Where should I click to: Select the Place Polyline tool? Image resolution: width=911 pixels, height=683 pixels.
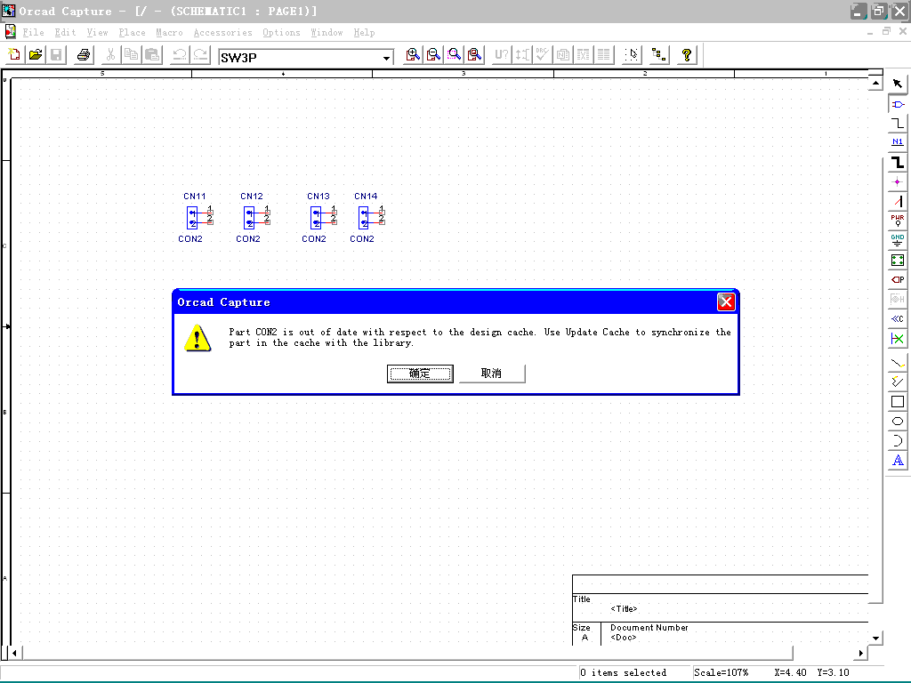[x=898, y=382]
